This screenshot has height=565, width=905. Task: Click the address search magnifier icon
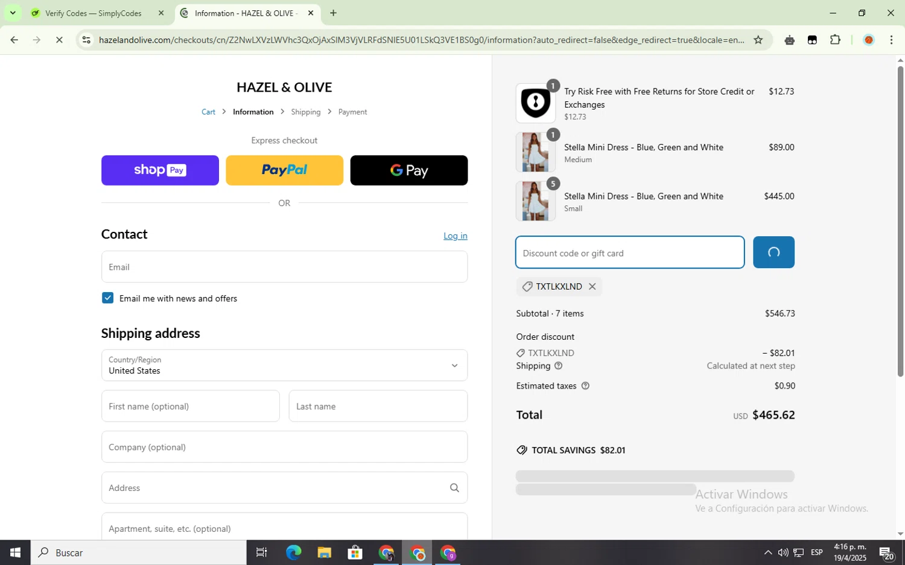pos(454,488)
